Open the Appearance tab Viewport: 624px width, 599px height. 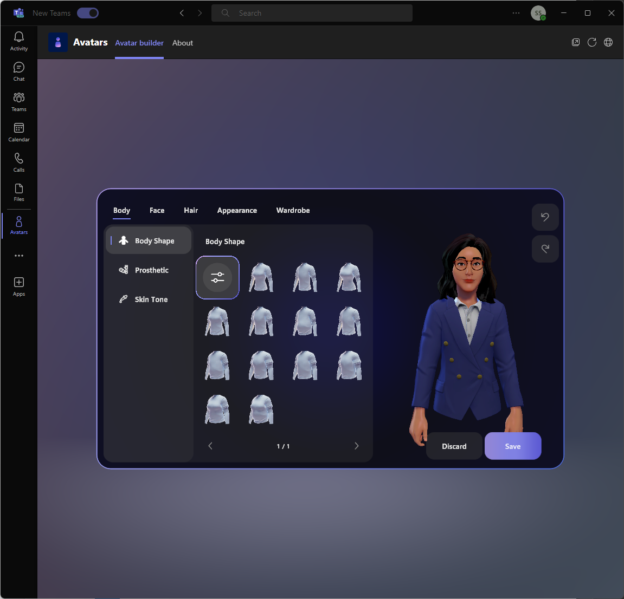click(x=237, y=210)
